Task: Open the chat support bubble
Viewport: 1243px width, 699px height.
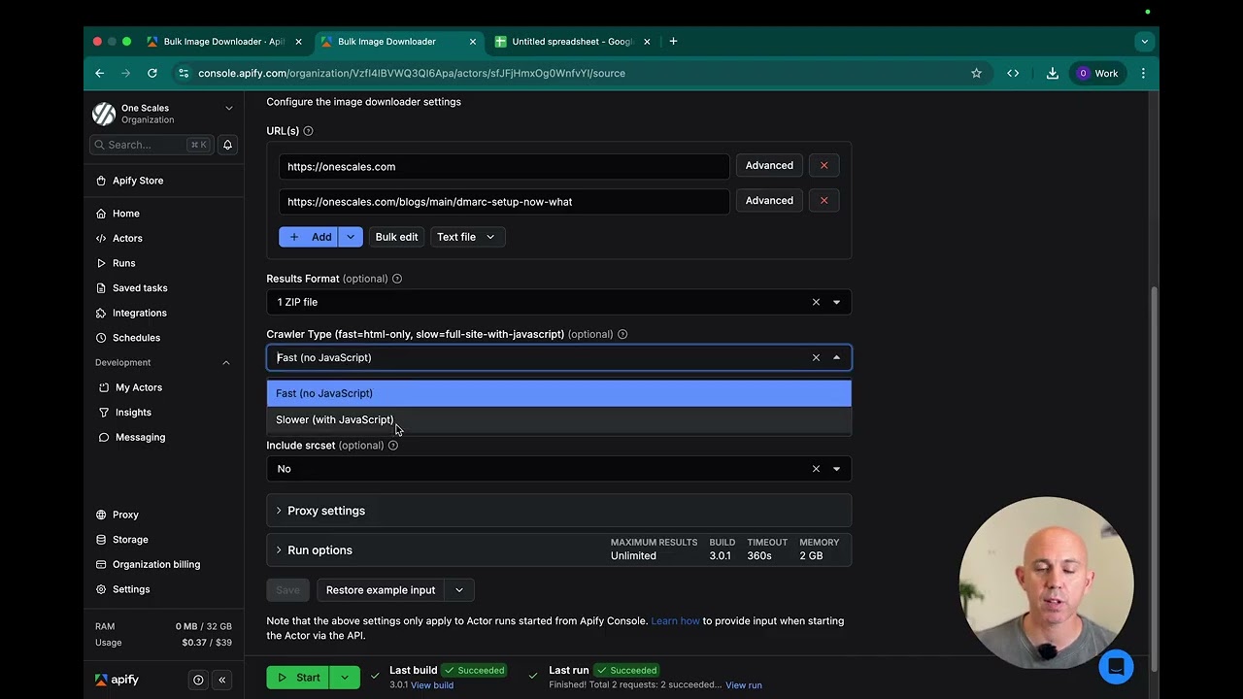Action: (x=1116, y=667)
